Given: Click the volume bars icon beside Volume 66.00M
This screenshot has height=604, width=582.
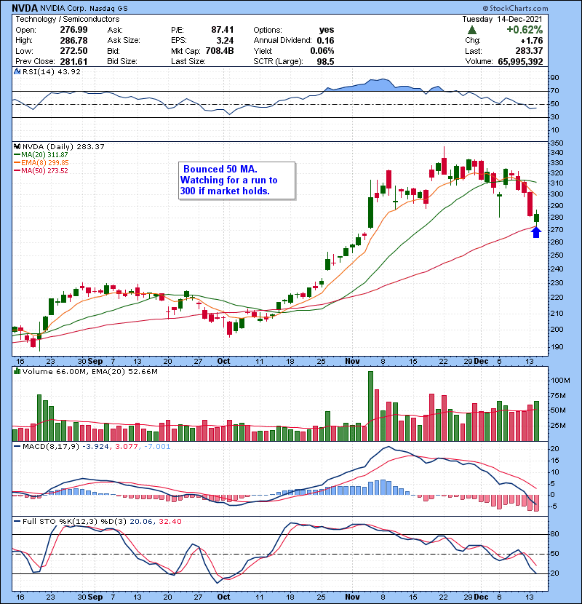Looking at the screenshot, I should (x=17, y=372).
